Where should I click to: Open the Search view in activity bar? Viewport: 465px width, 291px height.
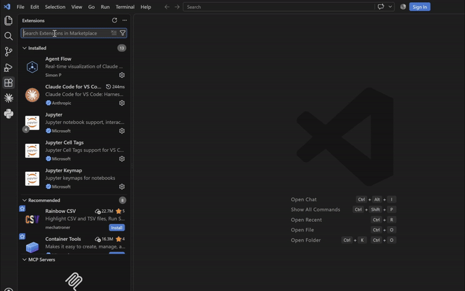pos(9,36)
